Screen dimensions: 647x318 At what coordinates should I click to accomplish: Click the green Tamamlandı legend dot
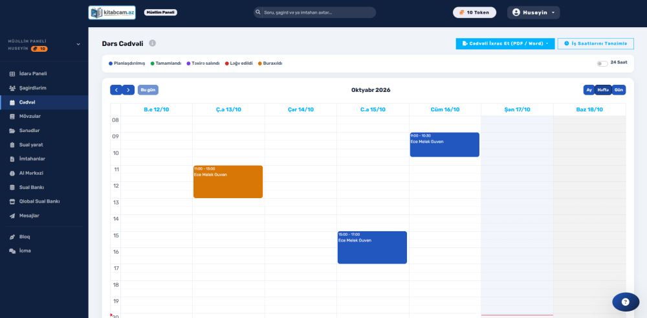152,63
